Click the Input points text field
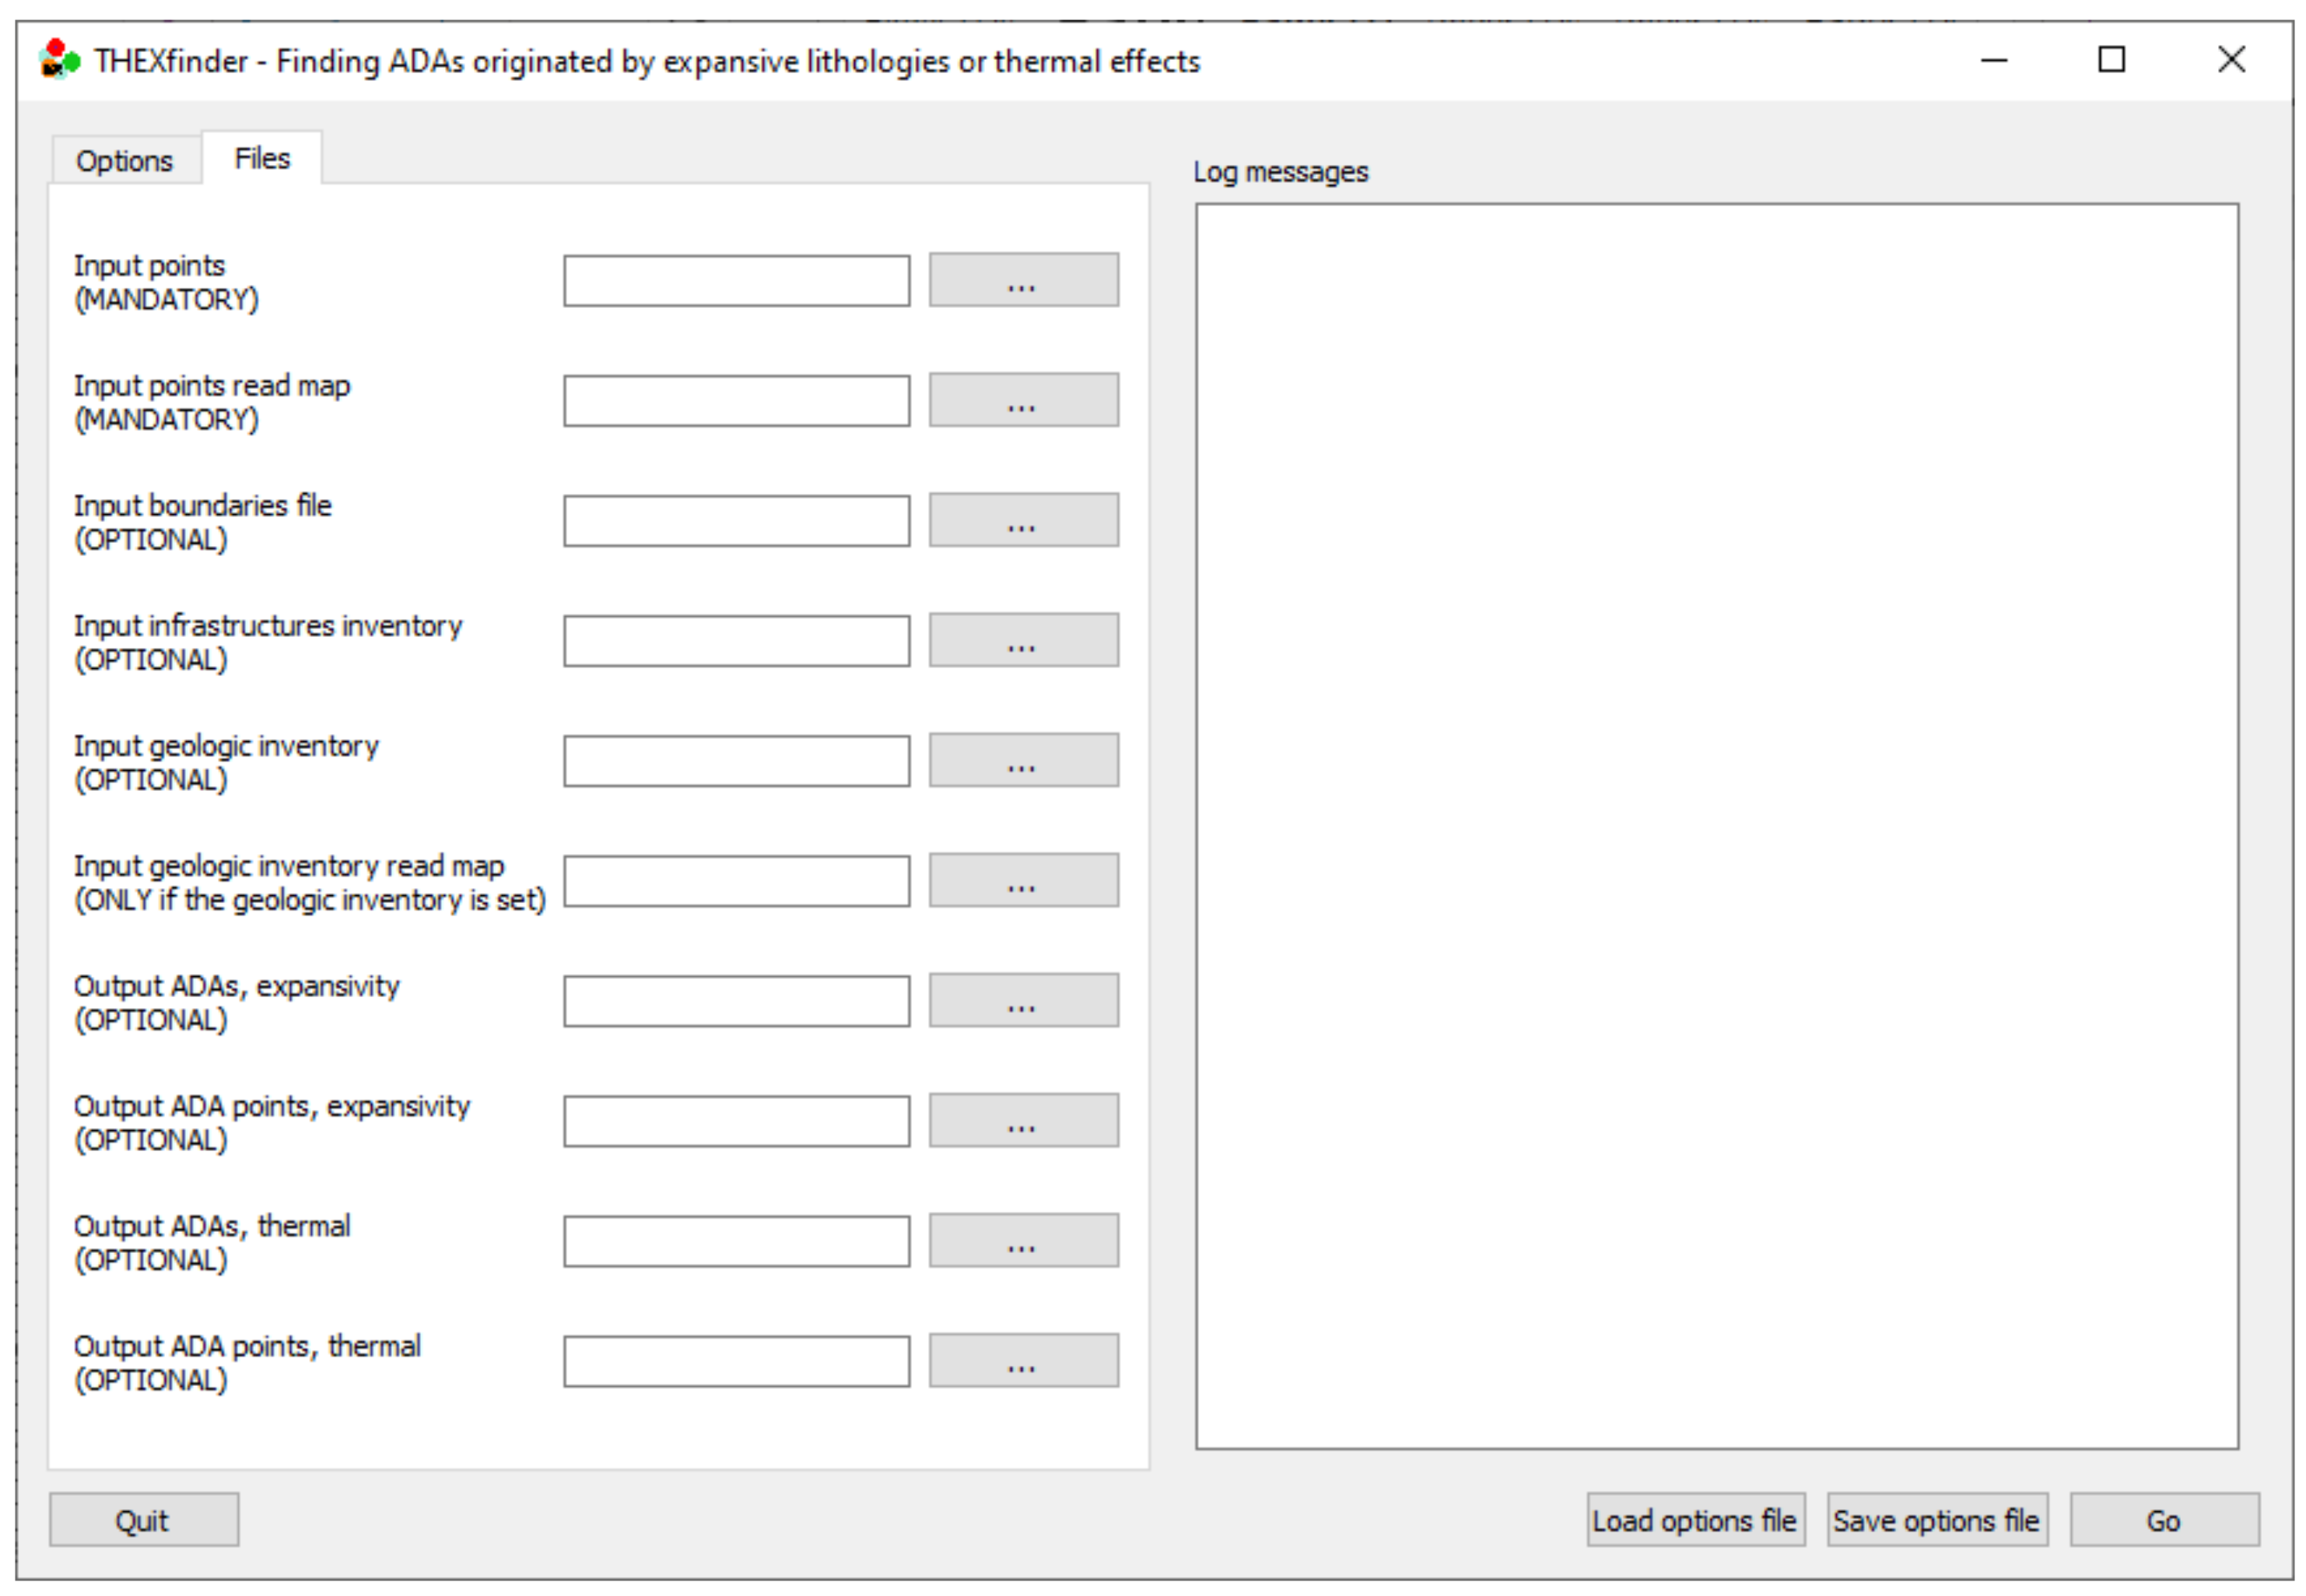Viewport: 2306px width, 1596px height. point(736,281)
